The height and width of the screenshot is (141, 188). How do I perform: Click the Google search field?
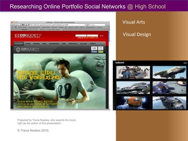coord(97,25)
